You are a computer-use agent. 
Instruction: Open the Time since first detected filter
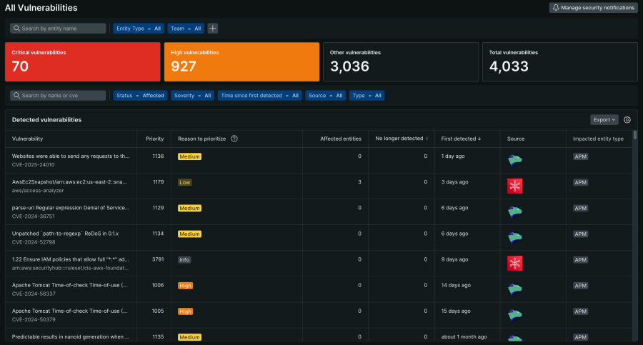click(260, 95)
